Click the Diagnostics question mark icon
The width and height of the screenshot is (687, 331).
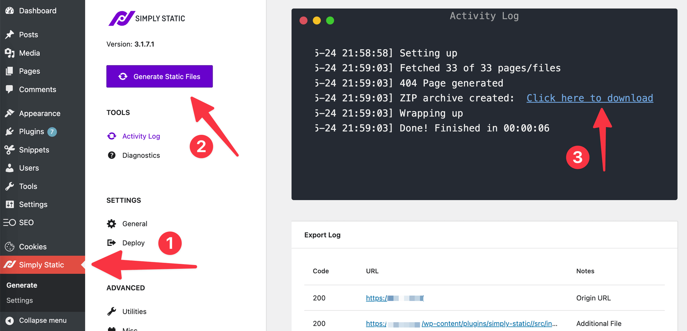(111, 155)
